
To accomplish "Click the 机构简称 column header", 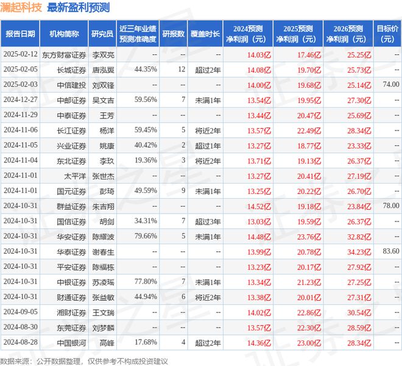I will [x=64, y=34].
